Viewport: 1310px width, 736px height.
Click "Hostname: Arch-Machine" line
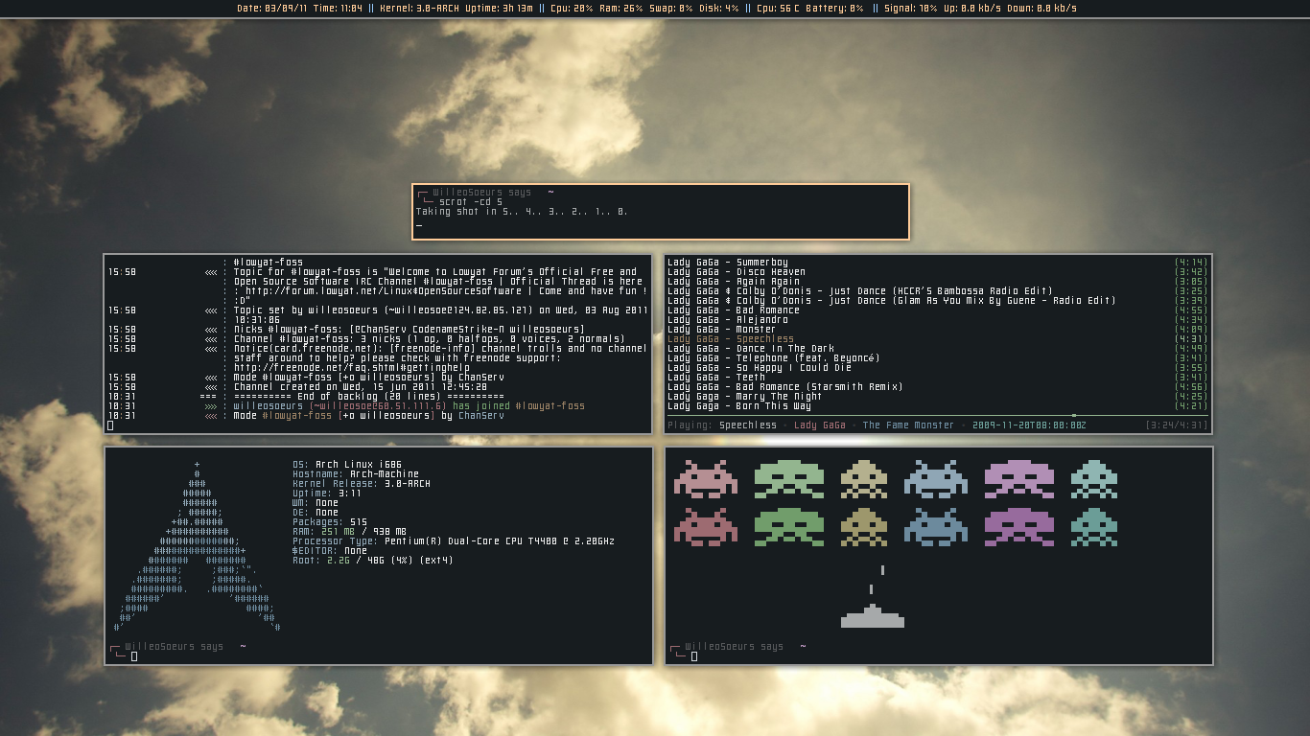click(x=356, y=474)
